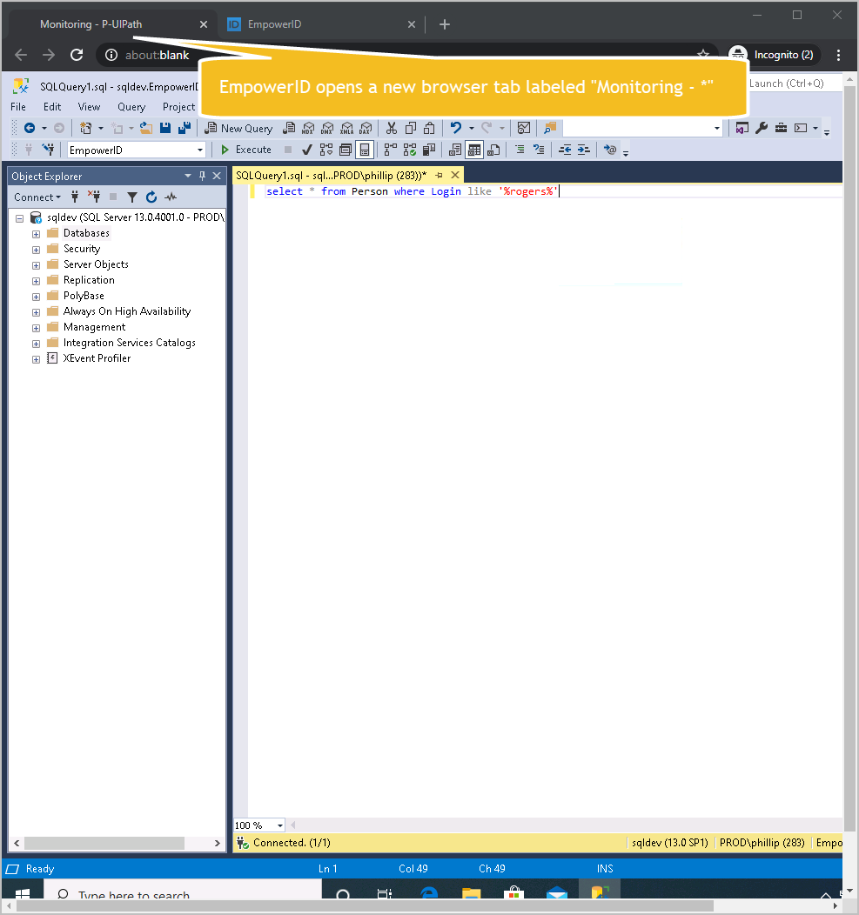Open the Connect menu in Object Explorer
This screenshot has height=915, width=859.
coord(36,197)
